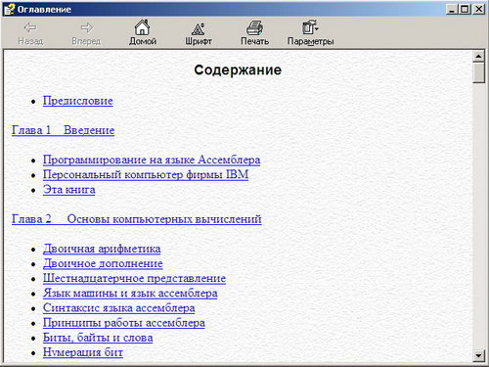Open Биты, байты и слова link
The image size is (489, 367).
click(98, 338)
